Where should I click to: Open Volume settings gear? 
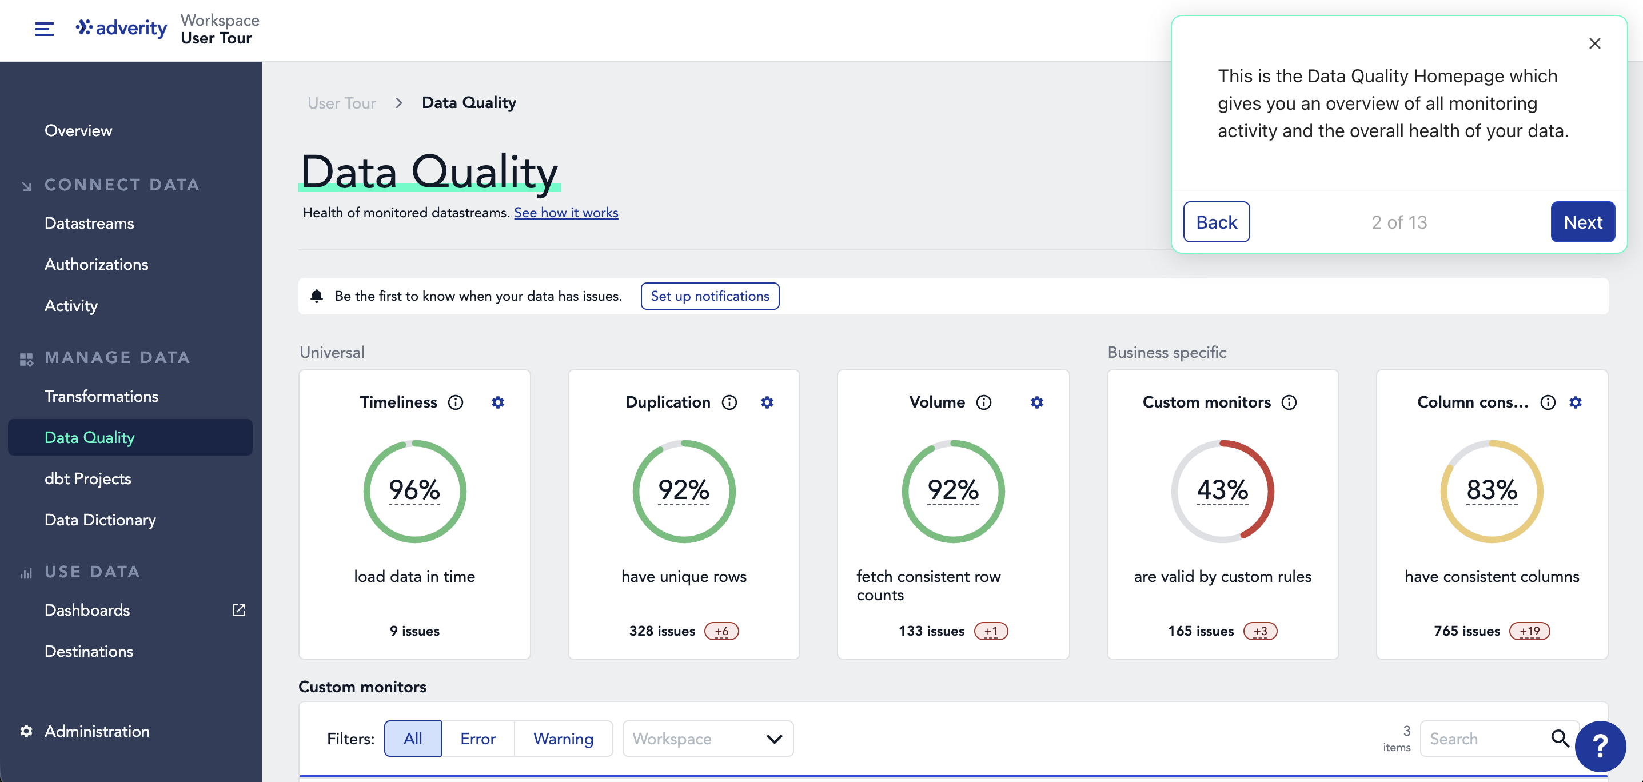click(x=1037, y=402)
